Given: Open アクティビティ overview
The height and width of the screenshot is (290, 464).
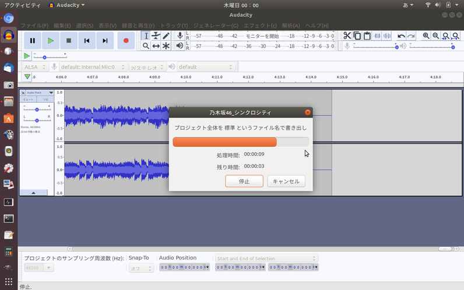Looking at the screenshot, I should pos(23,5).
